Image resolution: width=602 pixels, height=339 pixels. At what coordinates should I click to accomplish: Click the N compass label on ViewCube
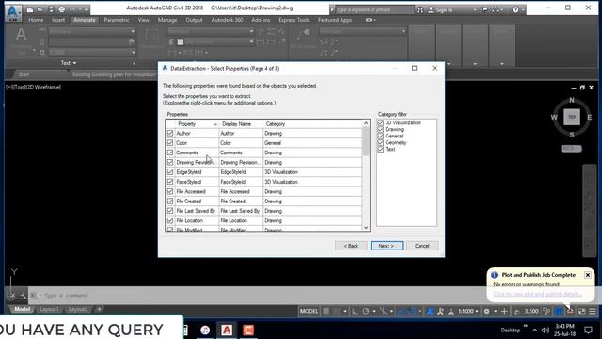click(572, 100)
